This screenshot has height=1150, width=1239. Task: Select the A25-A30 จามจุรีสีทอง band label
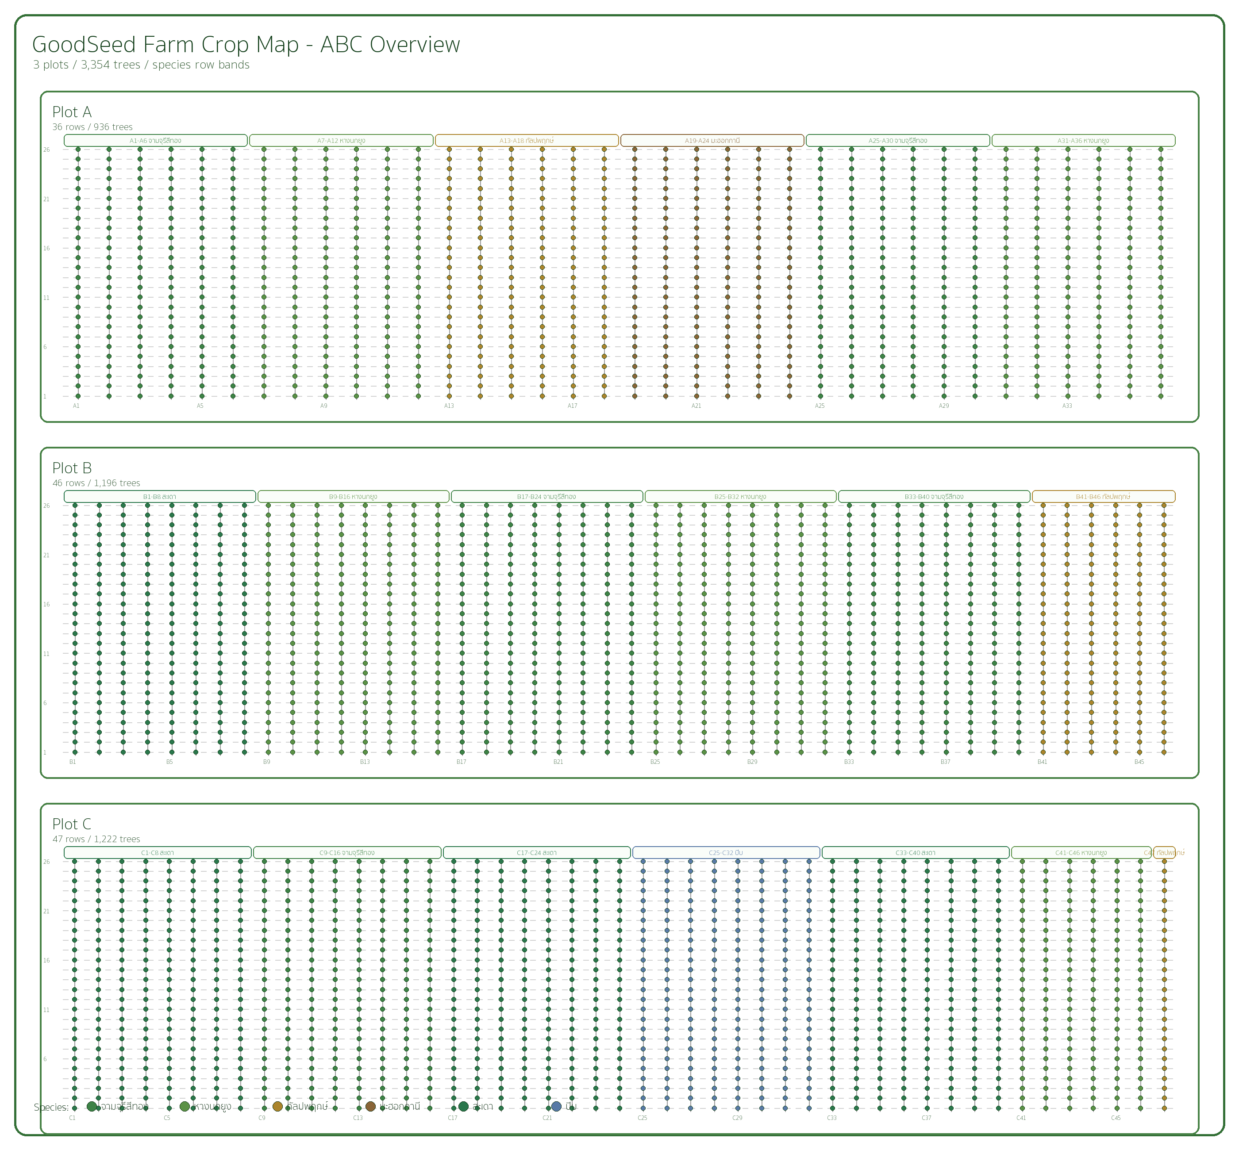(898, 141)
